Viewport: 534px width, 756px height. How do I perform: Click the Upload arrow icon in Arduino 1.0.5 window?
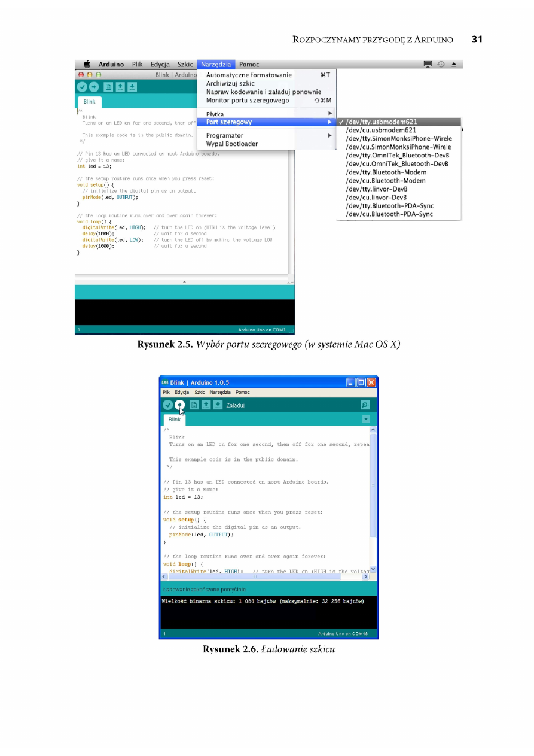pyautogui.click(x=179, y=405)
